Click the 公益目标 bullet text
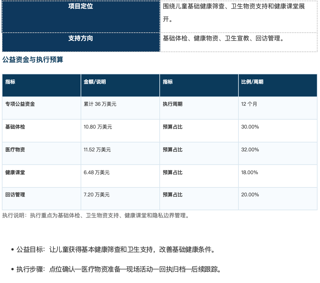This screenshot has width=320, height=283. tap(116, 249)
